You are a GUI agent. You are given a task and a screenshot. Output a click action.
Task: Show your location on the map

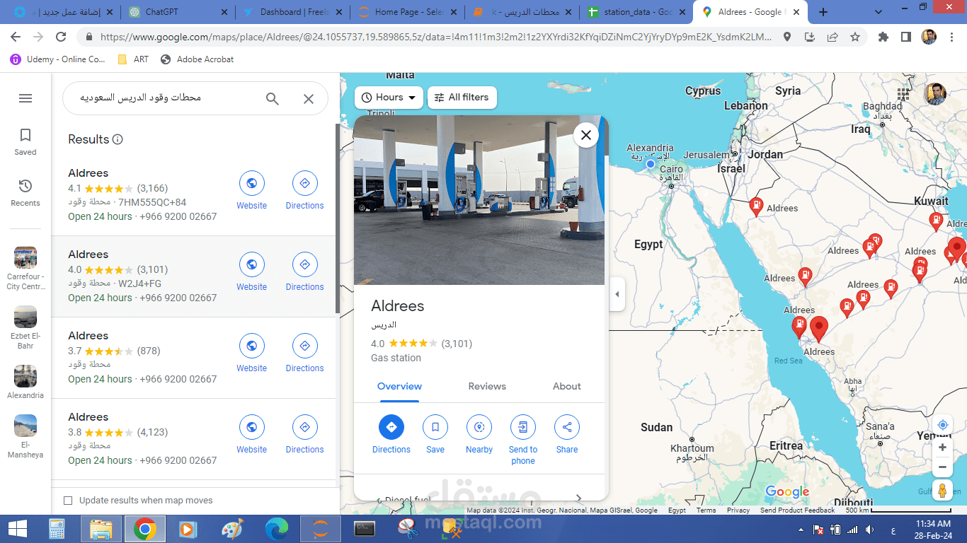point(943,425)
